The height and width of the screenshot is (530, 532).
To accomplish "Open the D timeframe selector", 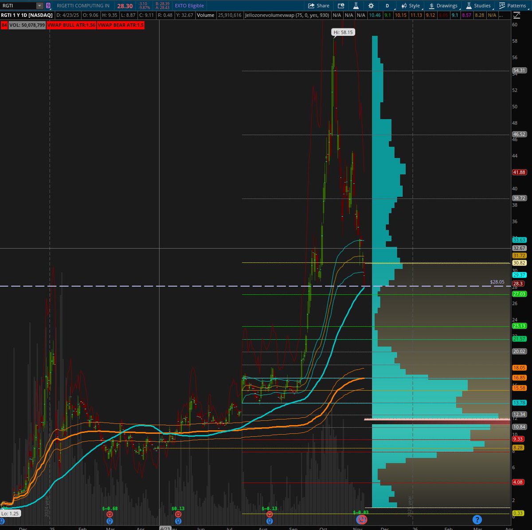I will [x=387, y=6].
